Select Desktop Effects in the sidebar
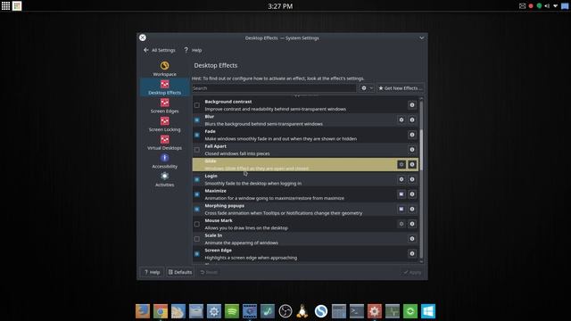 click(x=164, y=87)
